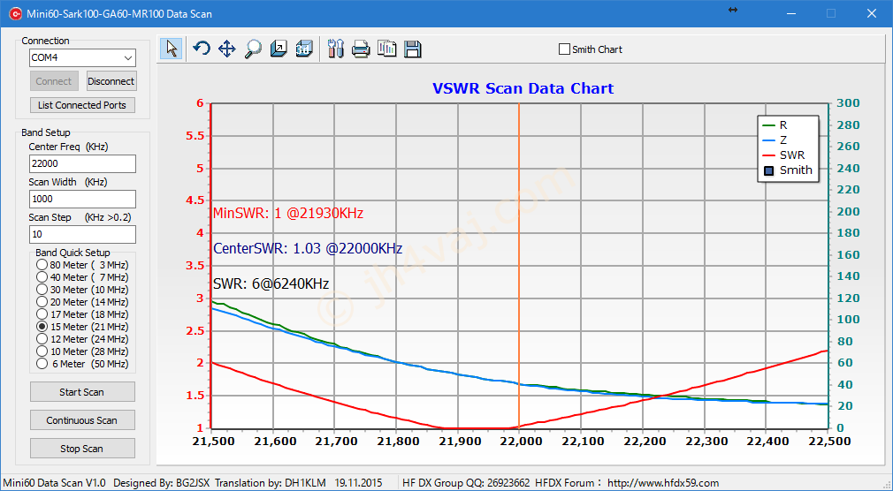
Task: Click the save floppy disk icon
Action: tap(412, 49)
